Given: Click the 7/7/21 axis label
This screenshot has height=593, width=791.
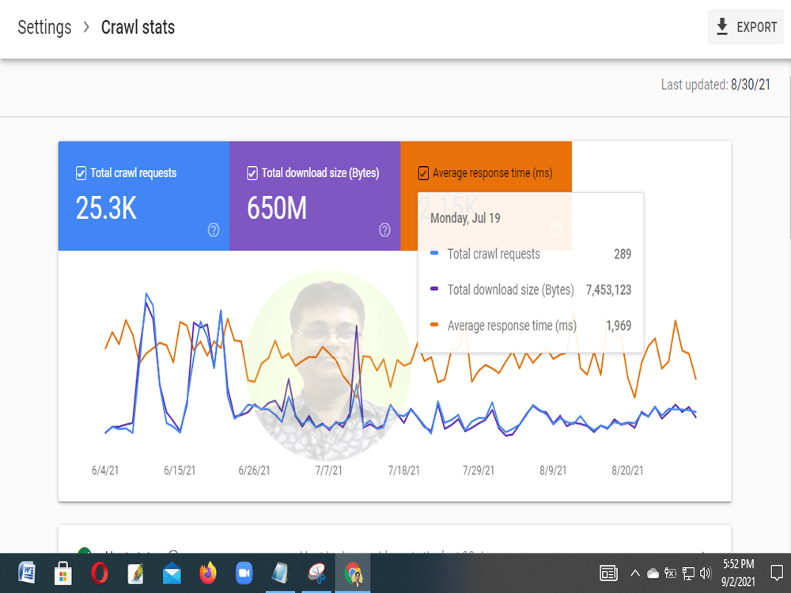Looking at the screenshot, I should click(x=329, y=470).
